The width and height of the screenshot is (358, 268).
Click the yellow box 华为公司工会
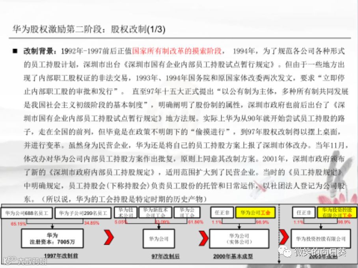pos(255,213)
